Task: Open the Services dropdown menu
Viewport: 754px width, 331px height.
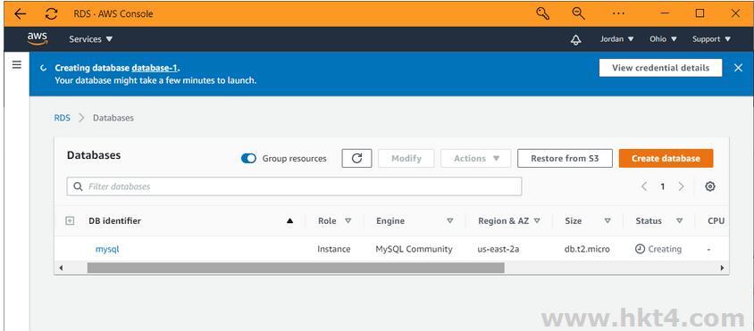Action: (90, 39)
